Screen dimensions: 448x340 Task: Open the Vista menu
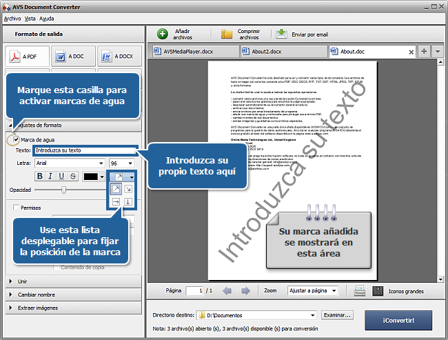click(x=30, y=18)
